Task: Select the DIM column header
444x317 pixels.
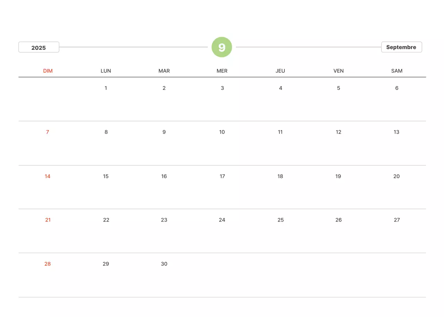Action: (x=48, y=71)
